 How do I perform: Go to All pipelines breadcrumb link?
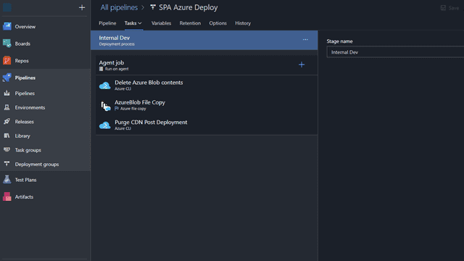coord(119,7)
